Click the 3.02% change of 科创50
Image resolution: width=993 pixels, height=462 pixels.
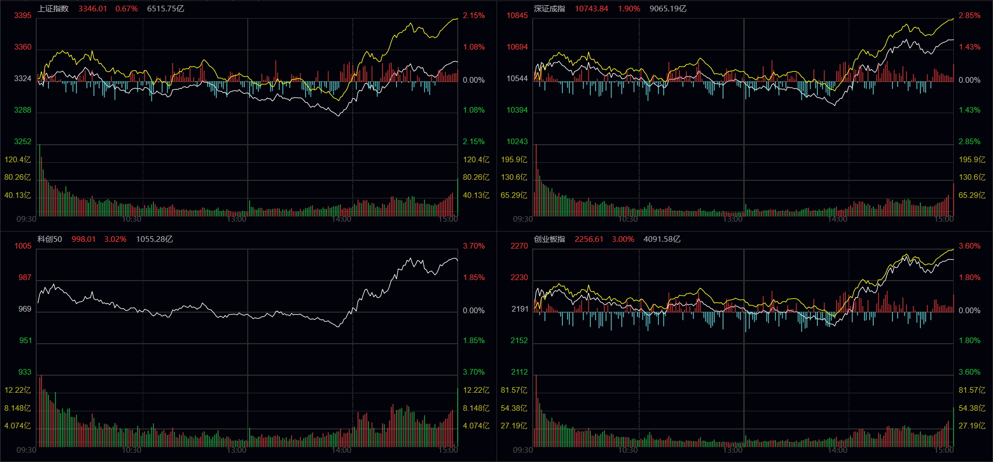[115, 239]
